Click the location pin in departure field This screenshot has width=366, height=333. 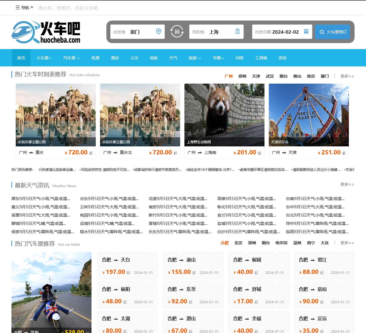click(x=159, y=31)
